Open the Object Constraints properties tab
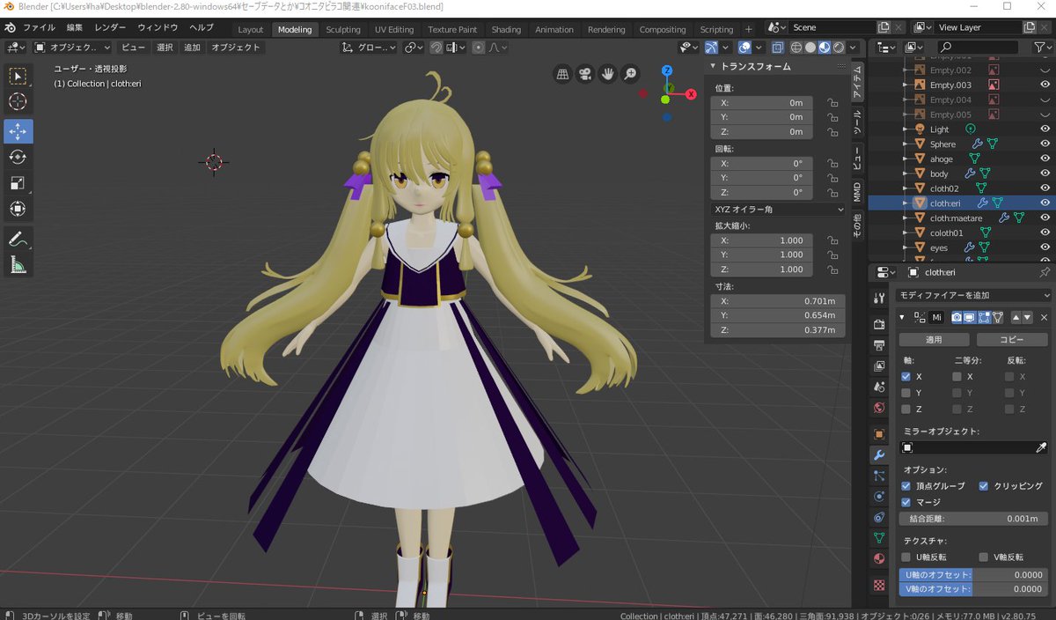 878,517
